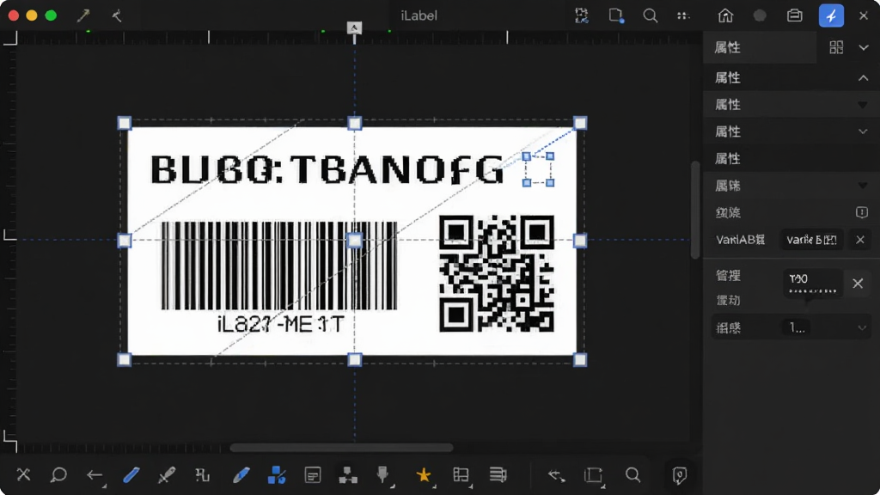Click the alert info icon in the properties panel

(x=861, y=212)
